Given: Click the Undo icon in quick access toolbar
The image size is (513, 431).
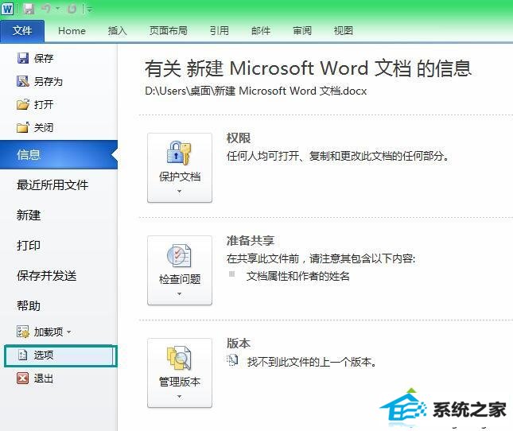Looking at the screenshot, I should [46, 9].
